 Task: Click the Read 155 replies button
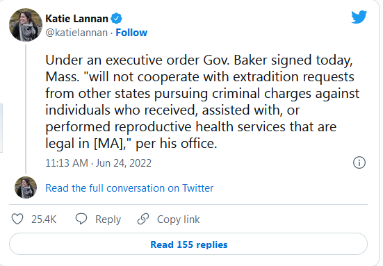tap(188, 244)
